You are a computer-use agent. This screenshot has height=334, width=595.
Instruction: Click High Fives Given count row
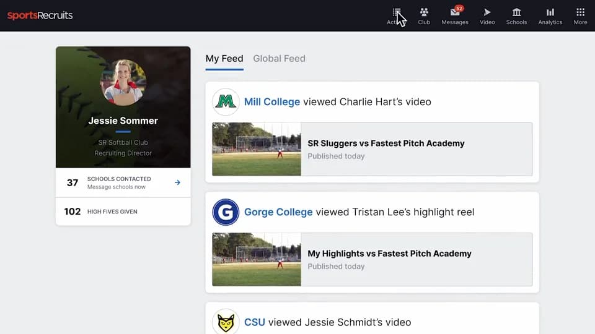pyautogui.click(x=123, y=212)
